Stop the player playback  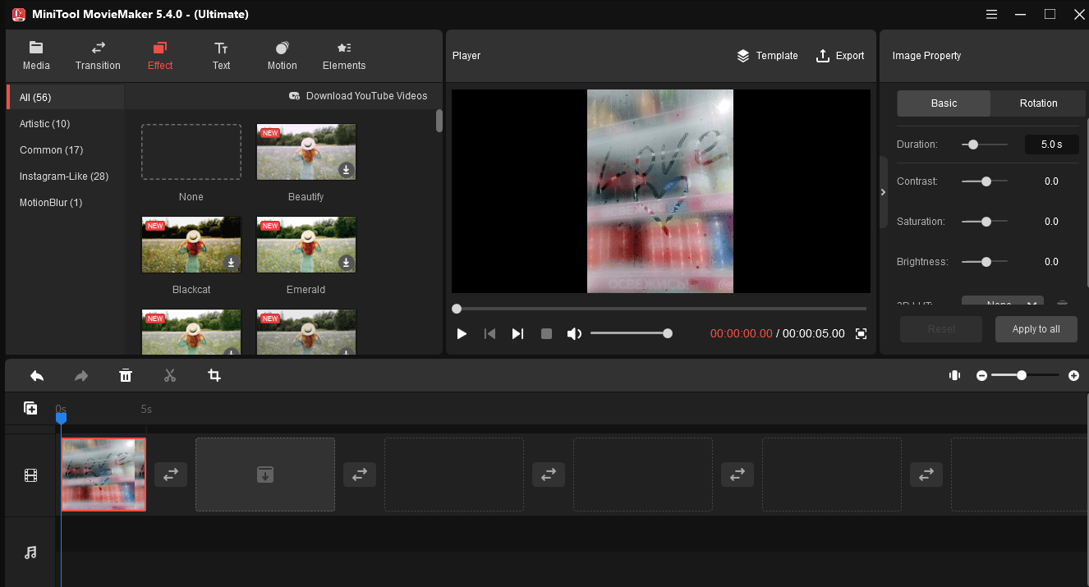tap(546, 333)
